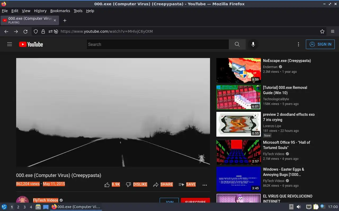Open File menu
The width and height of the screenshot is (339, 211).
pos(5,11)
